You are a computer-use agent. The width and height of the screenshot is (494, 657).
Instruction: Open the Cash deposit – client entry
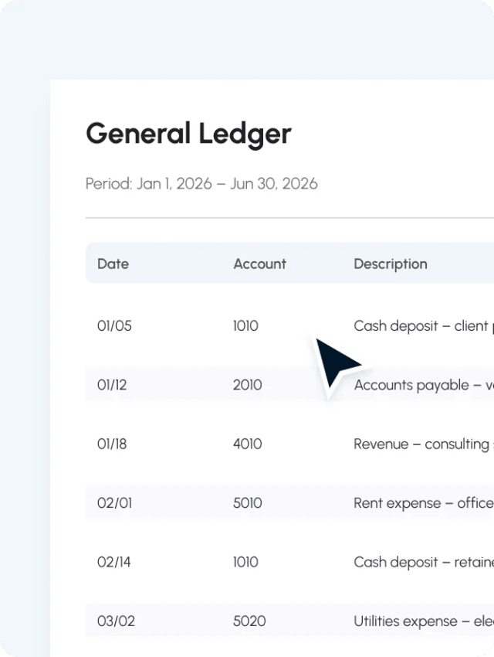point(424,326)
